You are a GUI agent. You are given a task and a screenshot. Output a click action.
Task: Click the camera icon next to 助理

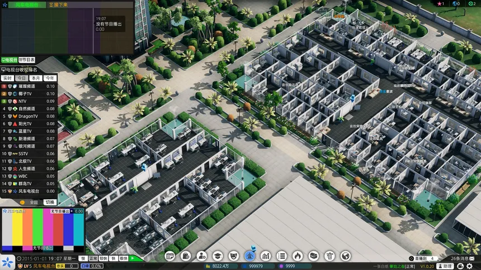click(460, 266)
